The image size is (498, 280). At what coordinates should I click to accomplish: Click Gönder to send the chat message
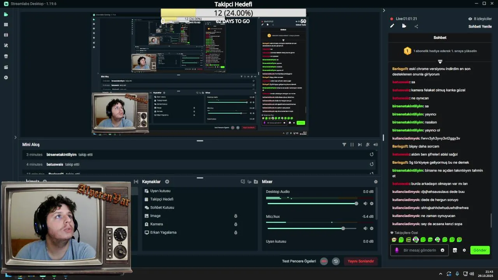pos(480,250)
